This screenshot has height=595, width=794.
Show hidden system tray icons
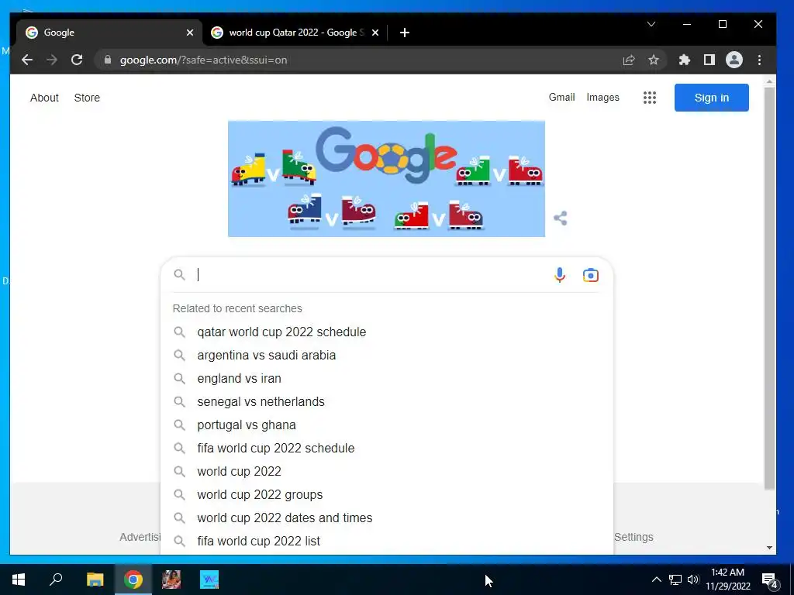click(656, 580)
